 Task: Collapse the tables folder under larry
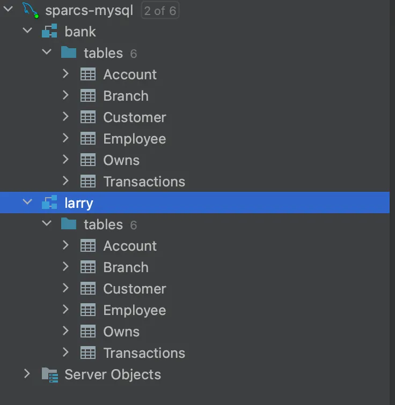coord(47,224)
